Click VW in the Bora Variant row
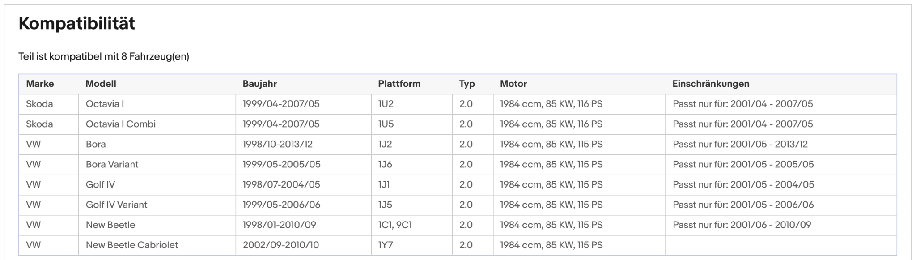This screenshot has height=260, width=916. point(33,164)
